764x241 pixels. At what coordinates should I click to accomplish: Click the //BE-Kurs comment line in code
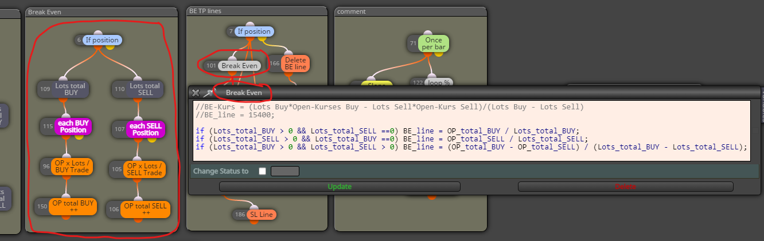tap(389, 106)
